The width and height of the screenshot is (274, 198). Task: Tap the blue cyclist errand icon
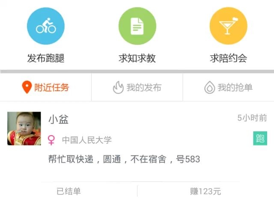[x=46, y=26]
